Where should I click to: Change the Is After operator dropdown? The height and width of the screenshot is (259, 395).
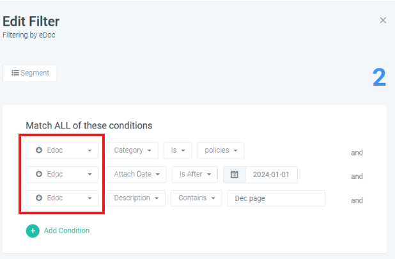click(195, 175)
